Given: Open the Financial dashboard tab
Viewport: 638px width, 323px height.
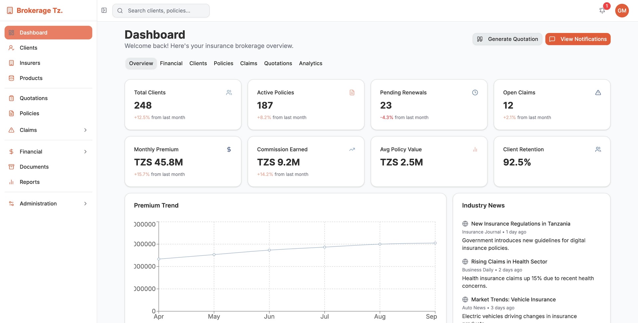Looking at the screenshot, I should pyautogui.click(x=171, y=63).
